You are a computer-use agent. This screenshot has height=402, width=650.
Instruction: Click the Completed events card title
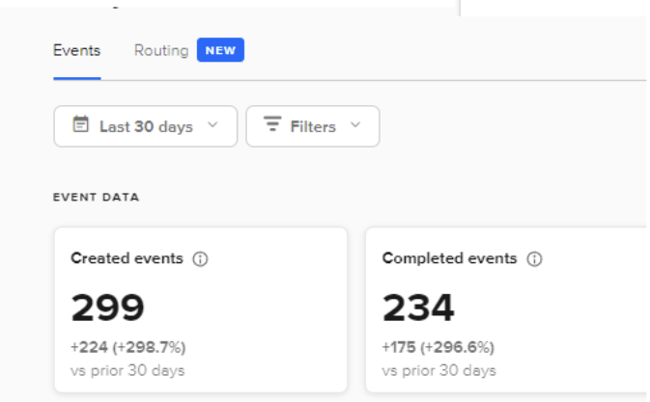coord(449,258)
